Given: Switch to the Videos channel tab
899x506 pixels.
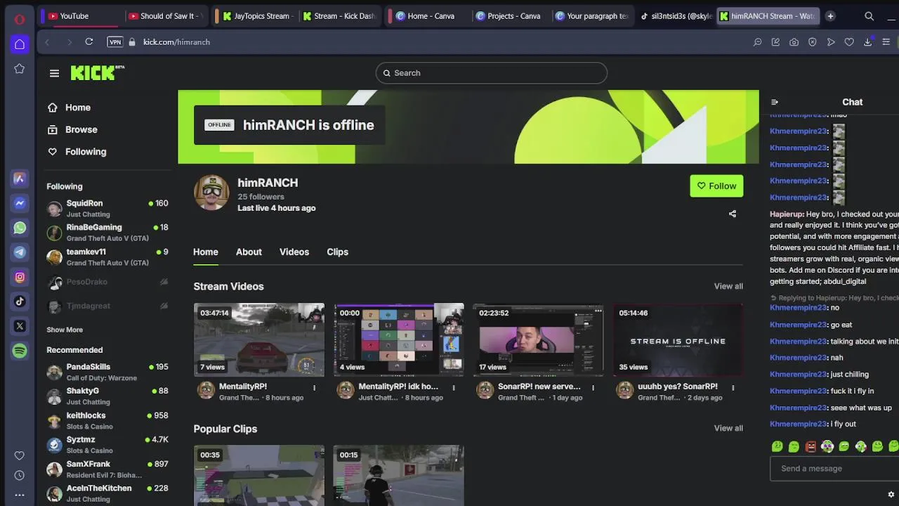Looking at the screenshot, I should (294, 252).
